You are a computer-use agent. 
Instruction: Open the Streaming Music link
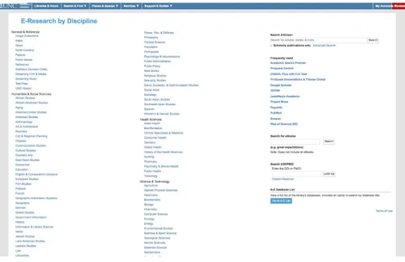point(26,79)
